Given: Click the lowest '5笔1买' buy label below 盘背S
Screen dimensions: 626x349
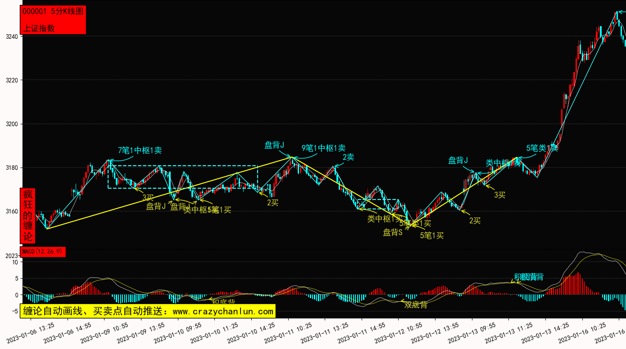Looking at the screenshot, I should click(x=432, y=235).
